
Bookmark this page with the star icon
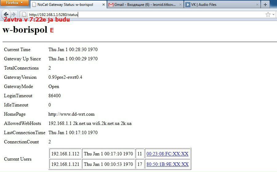(268, 14)
